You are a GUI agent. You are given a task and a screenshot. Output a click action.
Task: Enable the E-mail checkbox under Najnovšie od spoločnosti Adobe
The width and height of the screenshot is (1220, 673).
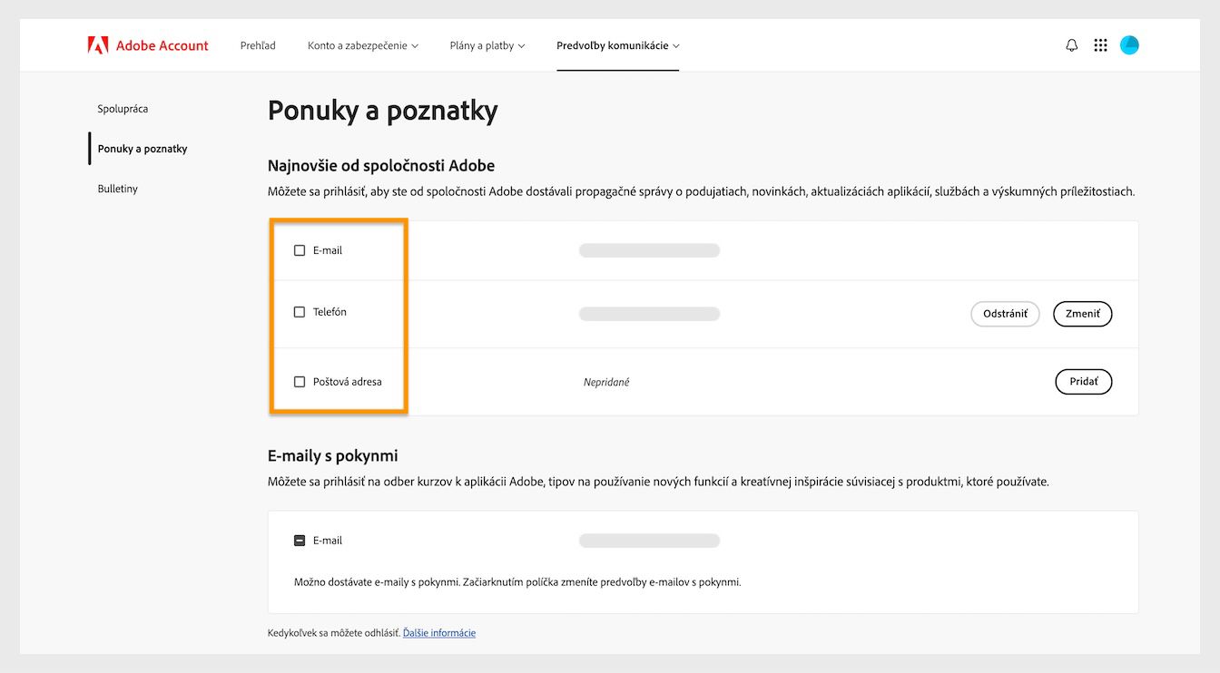tap(300, 249)
